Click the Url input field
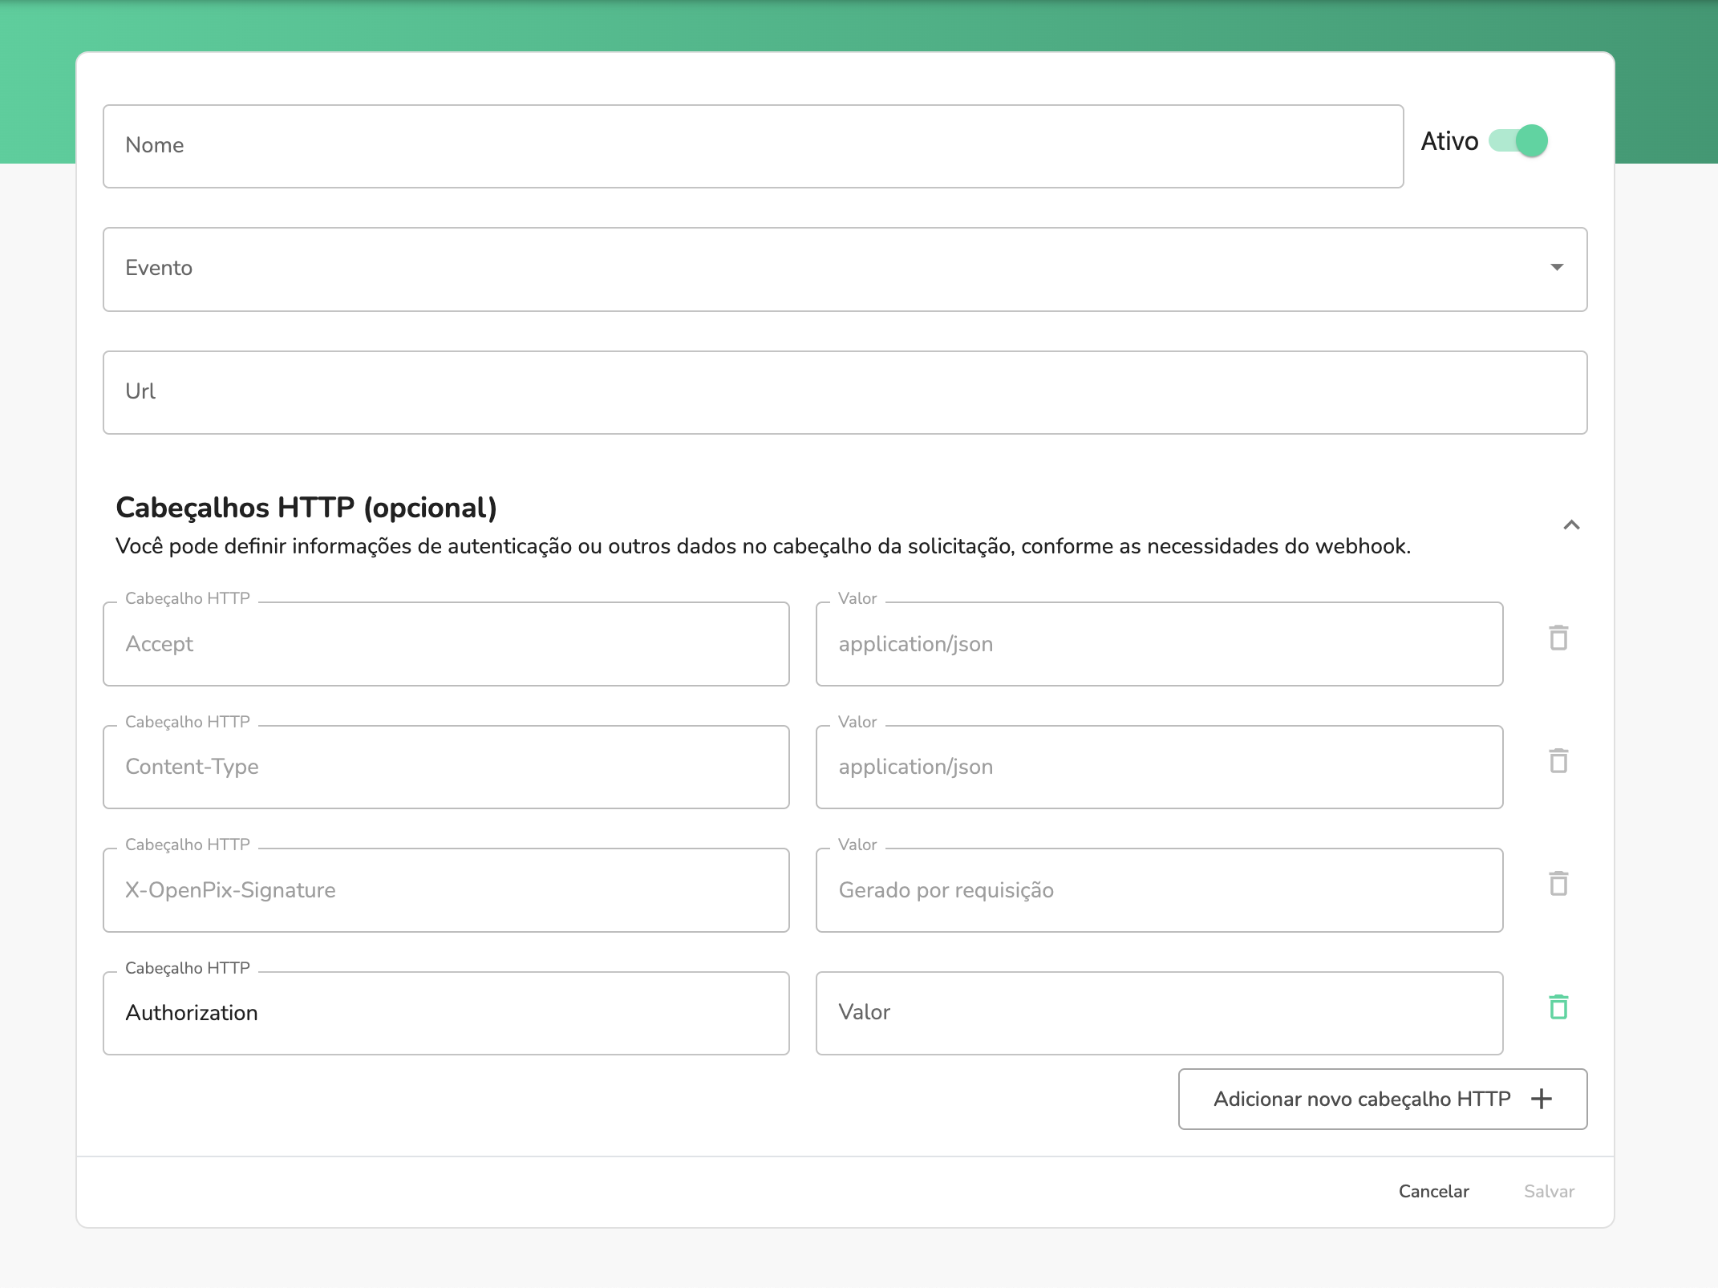This screenshot has width=1718, height=1288. 845,391
